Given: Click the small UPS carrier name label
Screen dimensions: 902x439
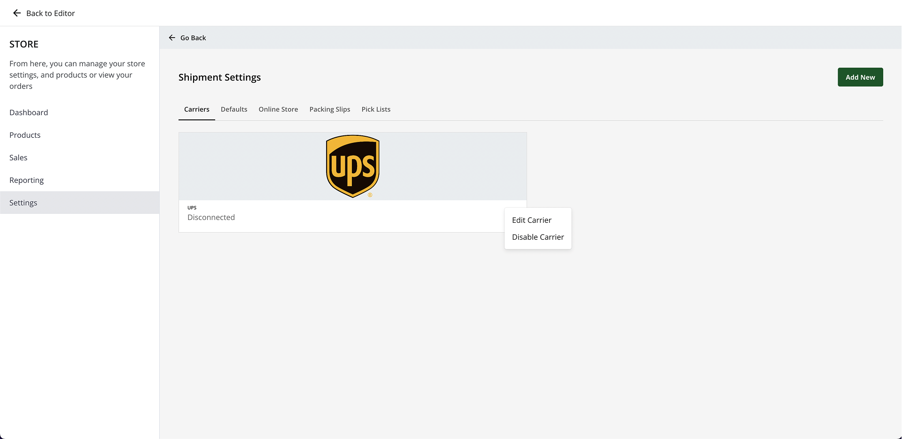Looking at the screenshot, I should coord(192,207).
